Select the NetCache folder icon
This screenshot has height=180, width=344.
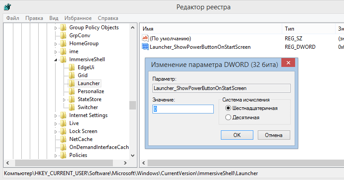tap(64, 139)
